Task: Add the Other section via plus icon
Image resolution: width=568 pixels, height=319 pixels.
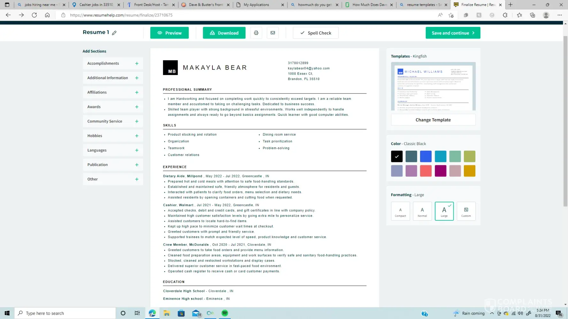Action: [137, 179]
